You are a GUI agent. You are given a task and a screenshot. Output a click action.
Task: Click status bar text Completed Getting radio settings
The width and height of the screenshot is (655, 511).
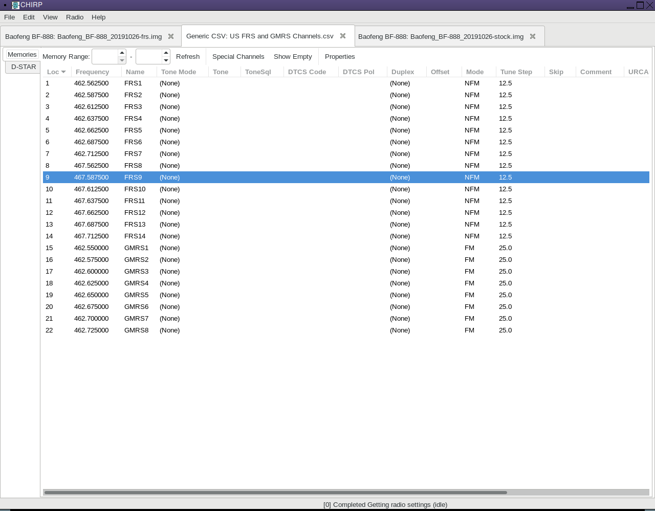click(385, 504)
